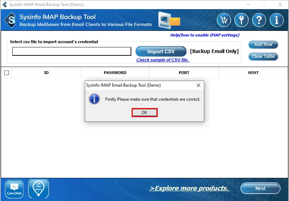Minimize the application window
The width and height of the screenshot is (289, 201).
pos(248,5)
